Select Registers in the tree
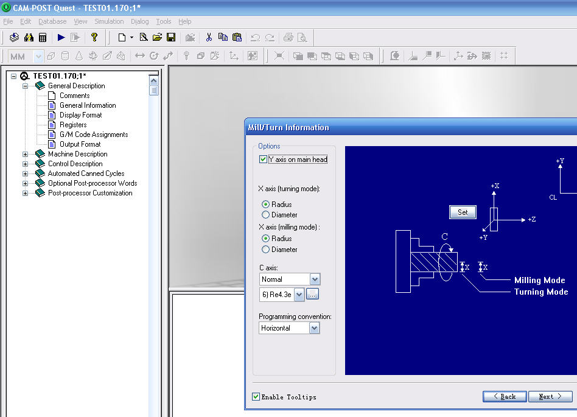The width and height of the screenshot is (577, 417). tap(73, 125)
